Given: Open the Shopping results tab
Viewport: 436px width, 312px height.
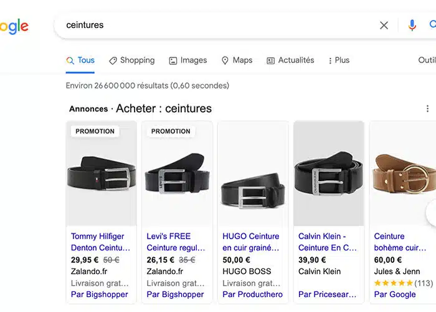Looking at the screenshot, I should (137, 61).
